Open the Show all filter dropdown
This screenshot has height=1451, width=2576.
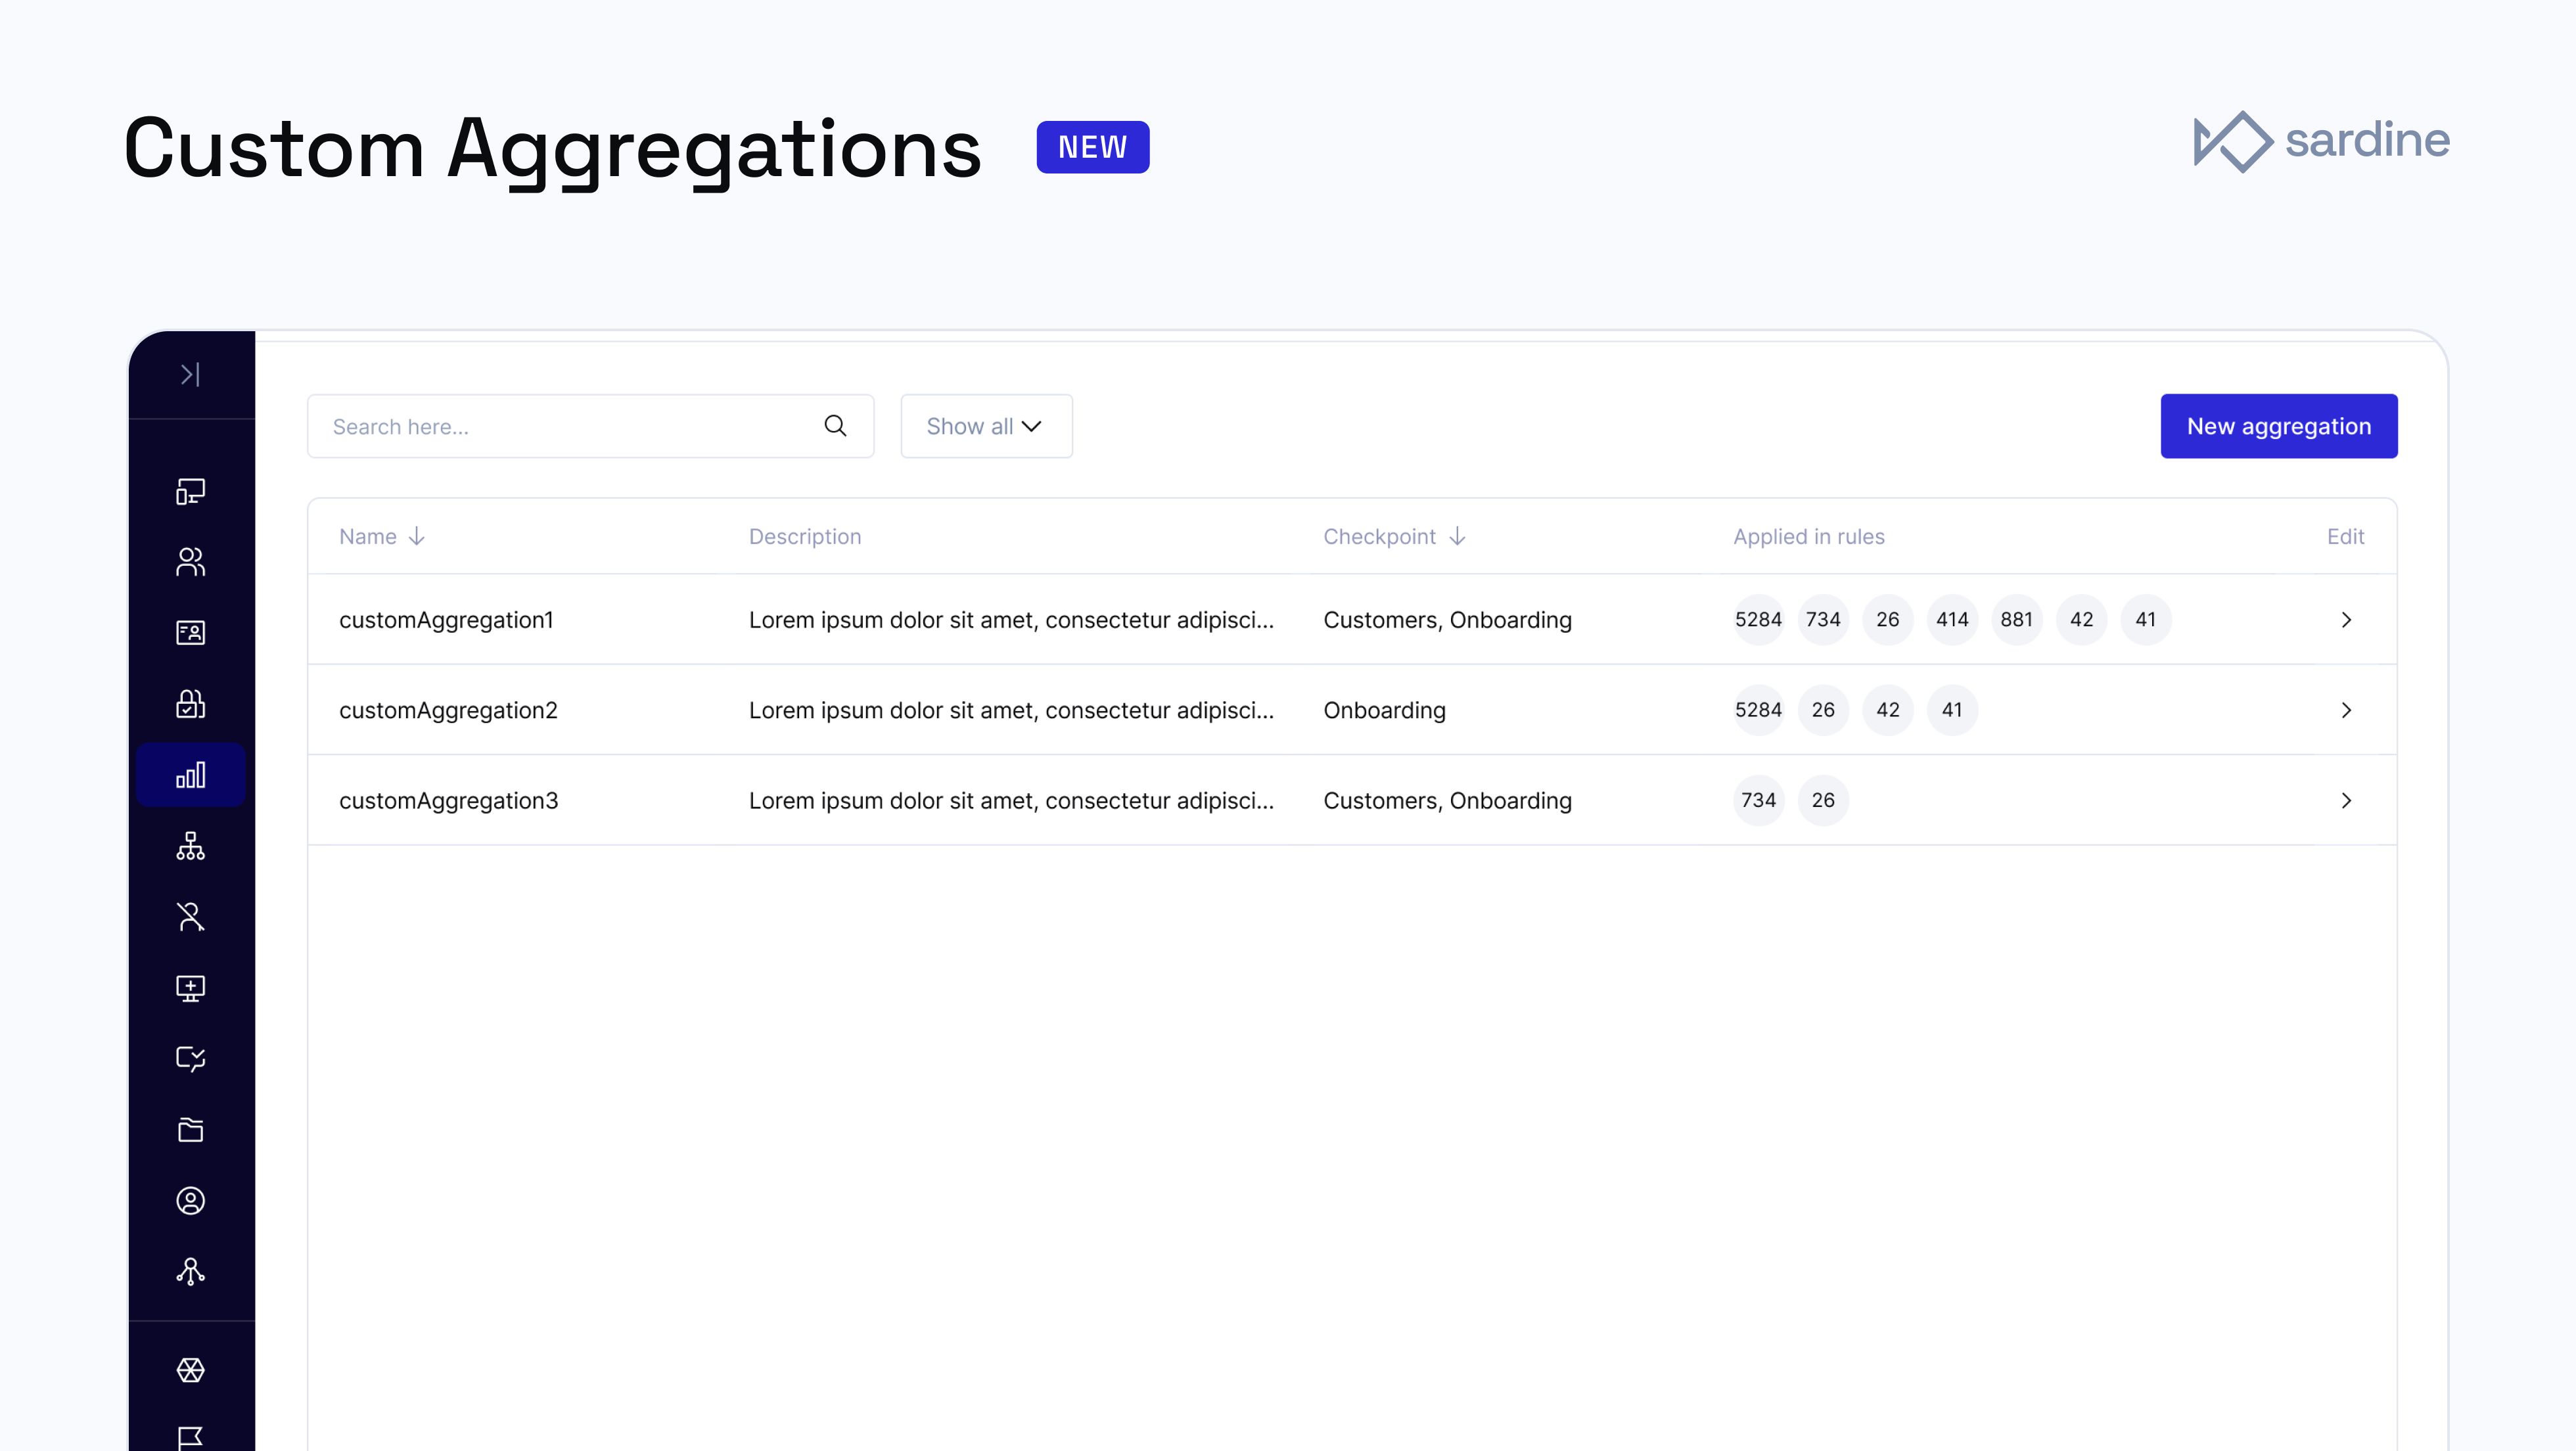click(985, 425)
